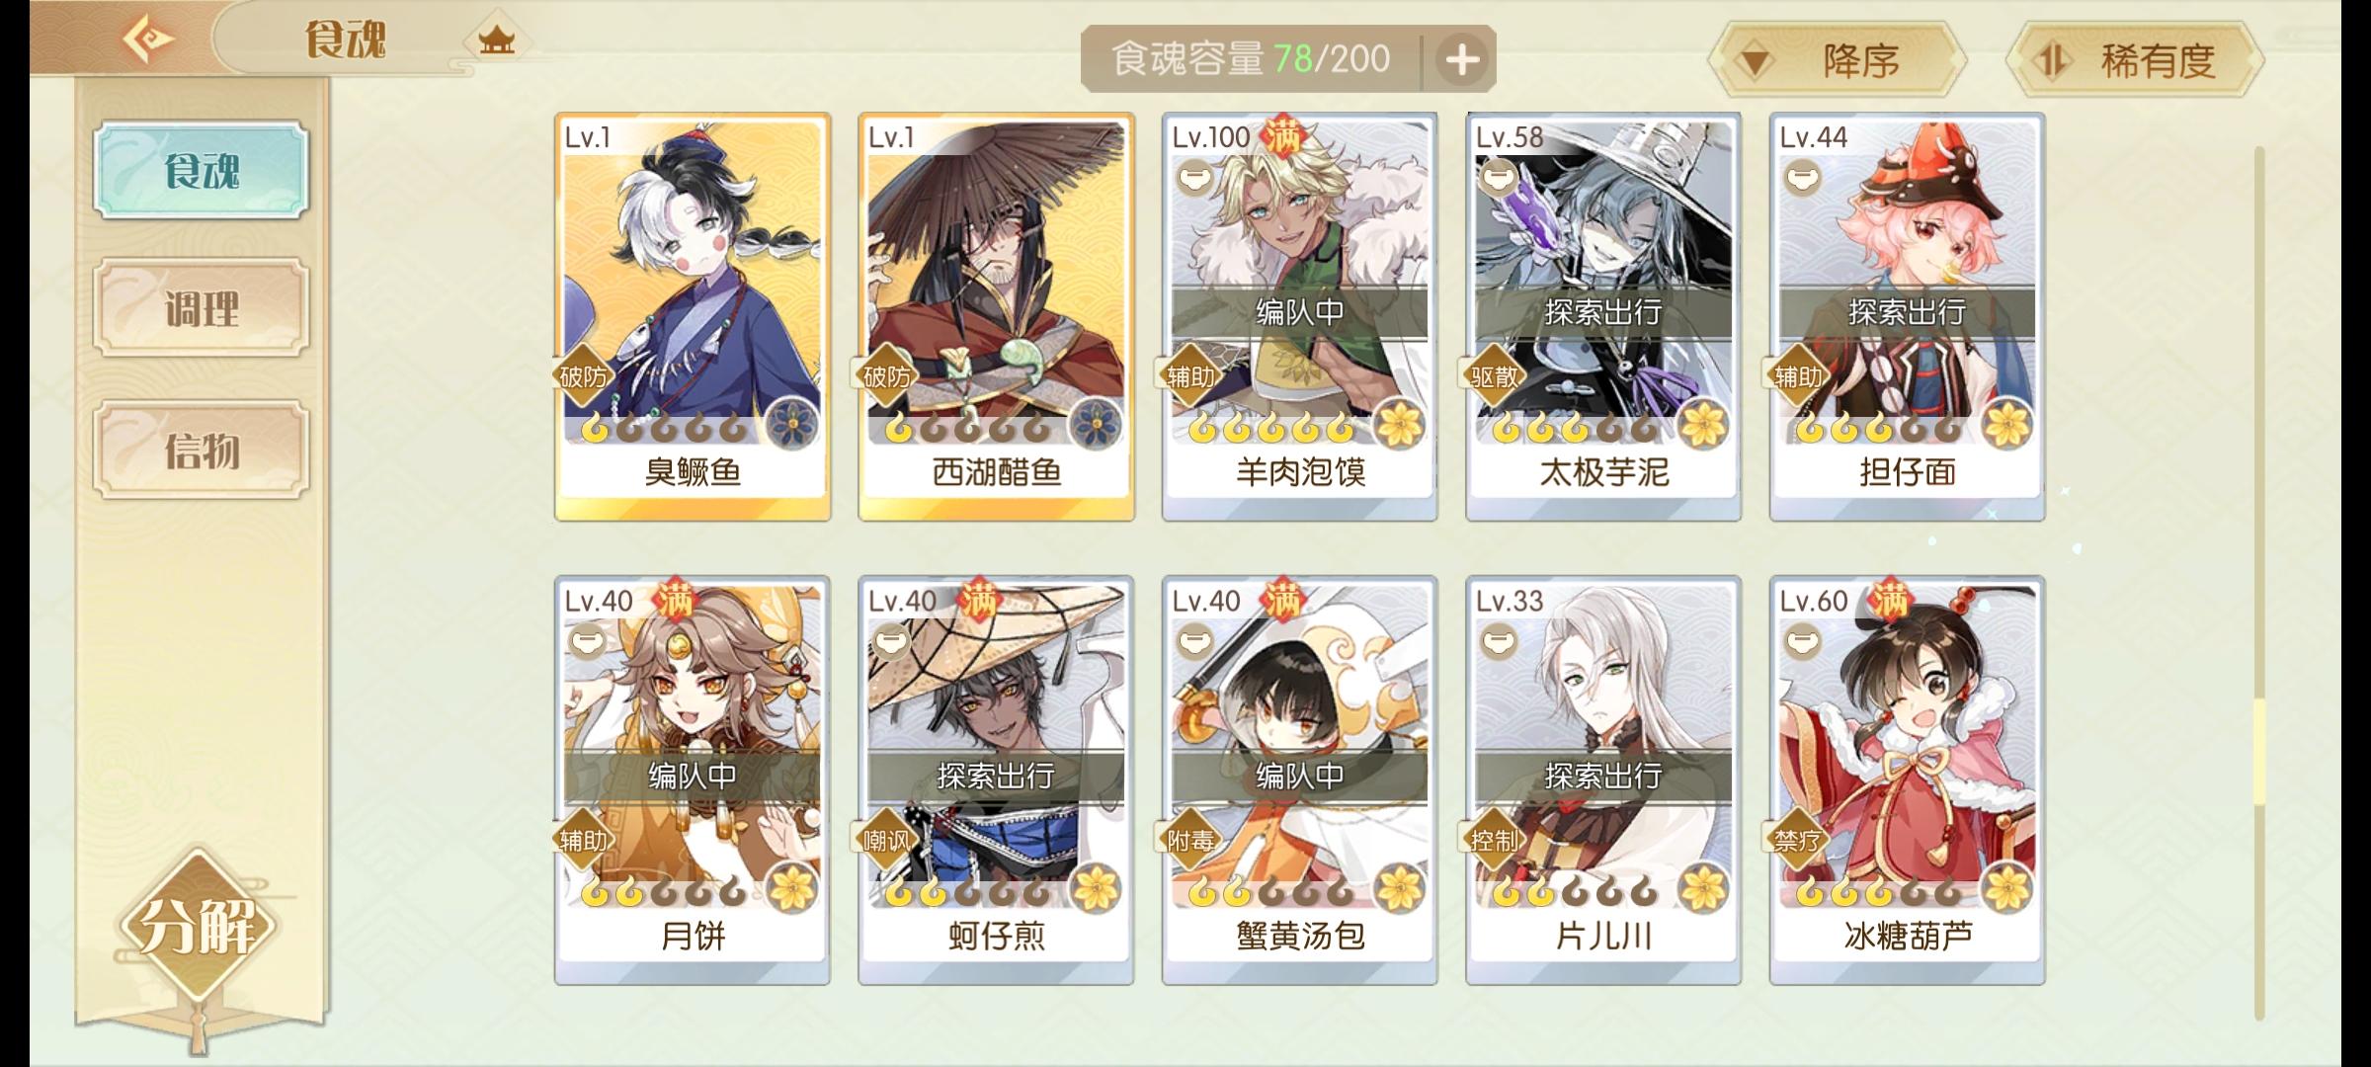Select the 片儿川 card

[1602, 780]
